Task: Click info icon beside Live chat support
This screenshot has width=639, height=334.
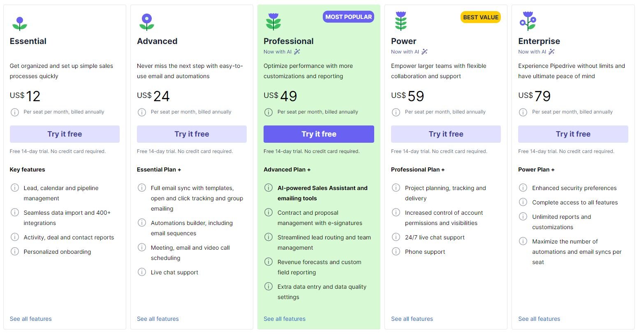Action: (142, 272)
